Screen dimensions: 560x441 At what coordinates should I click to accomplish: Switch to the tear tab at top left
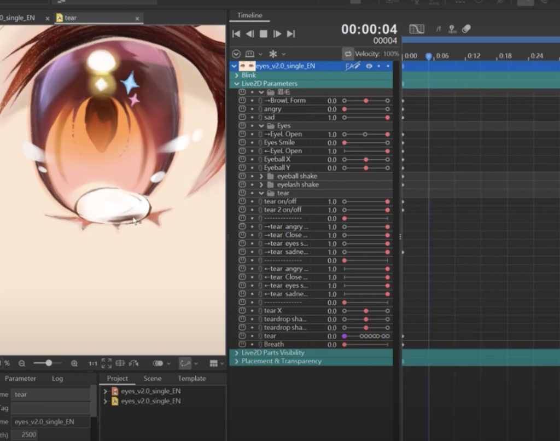(x=70, y=18)
